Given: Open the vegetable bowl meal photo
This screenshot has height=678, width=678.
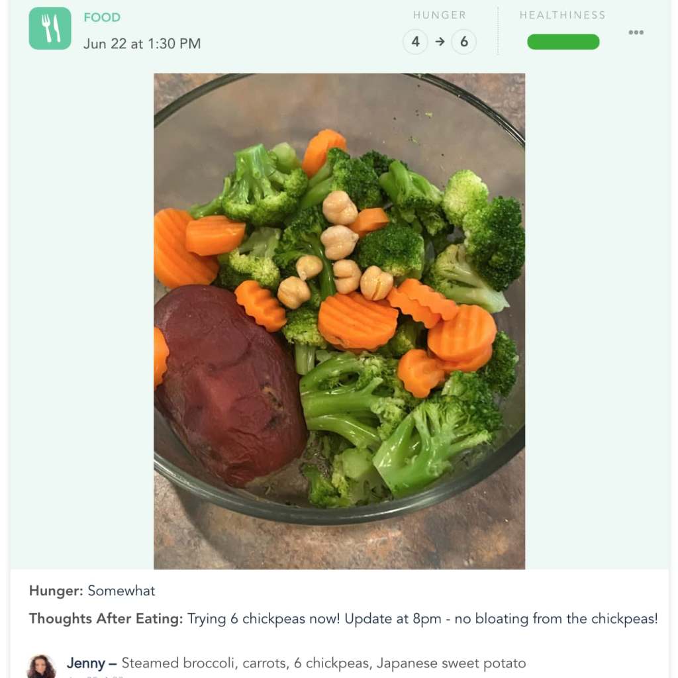Looking at the screenshot, I should [340, 321].
